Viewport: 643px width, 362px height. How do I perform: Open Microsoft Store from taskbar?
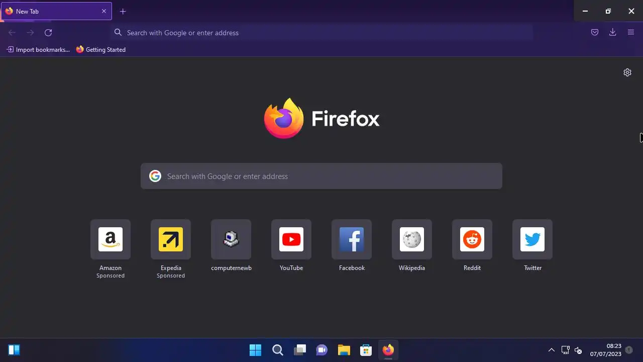(x=366, y=350)
